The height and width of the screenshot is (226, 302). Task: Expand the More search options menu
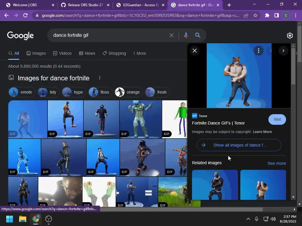click(x=139, y=53)
